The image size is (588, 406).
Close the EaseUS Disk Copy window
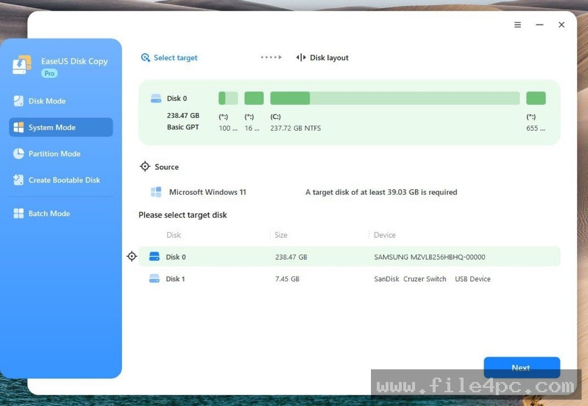pyautogui.click(x=562, y=25)
